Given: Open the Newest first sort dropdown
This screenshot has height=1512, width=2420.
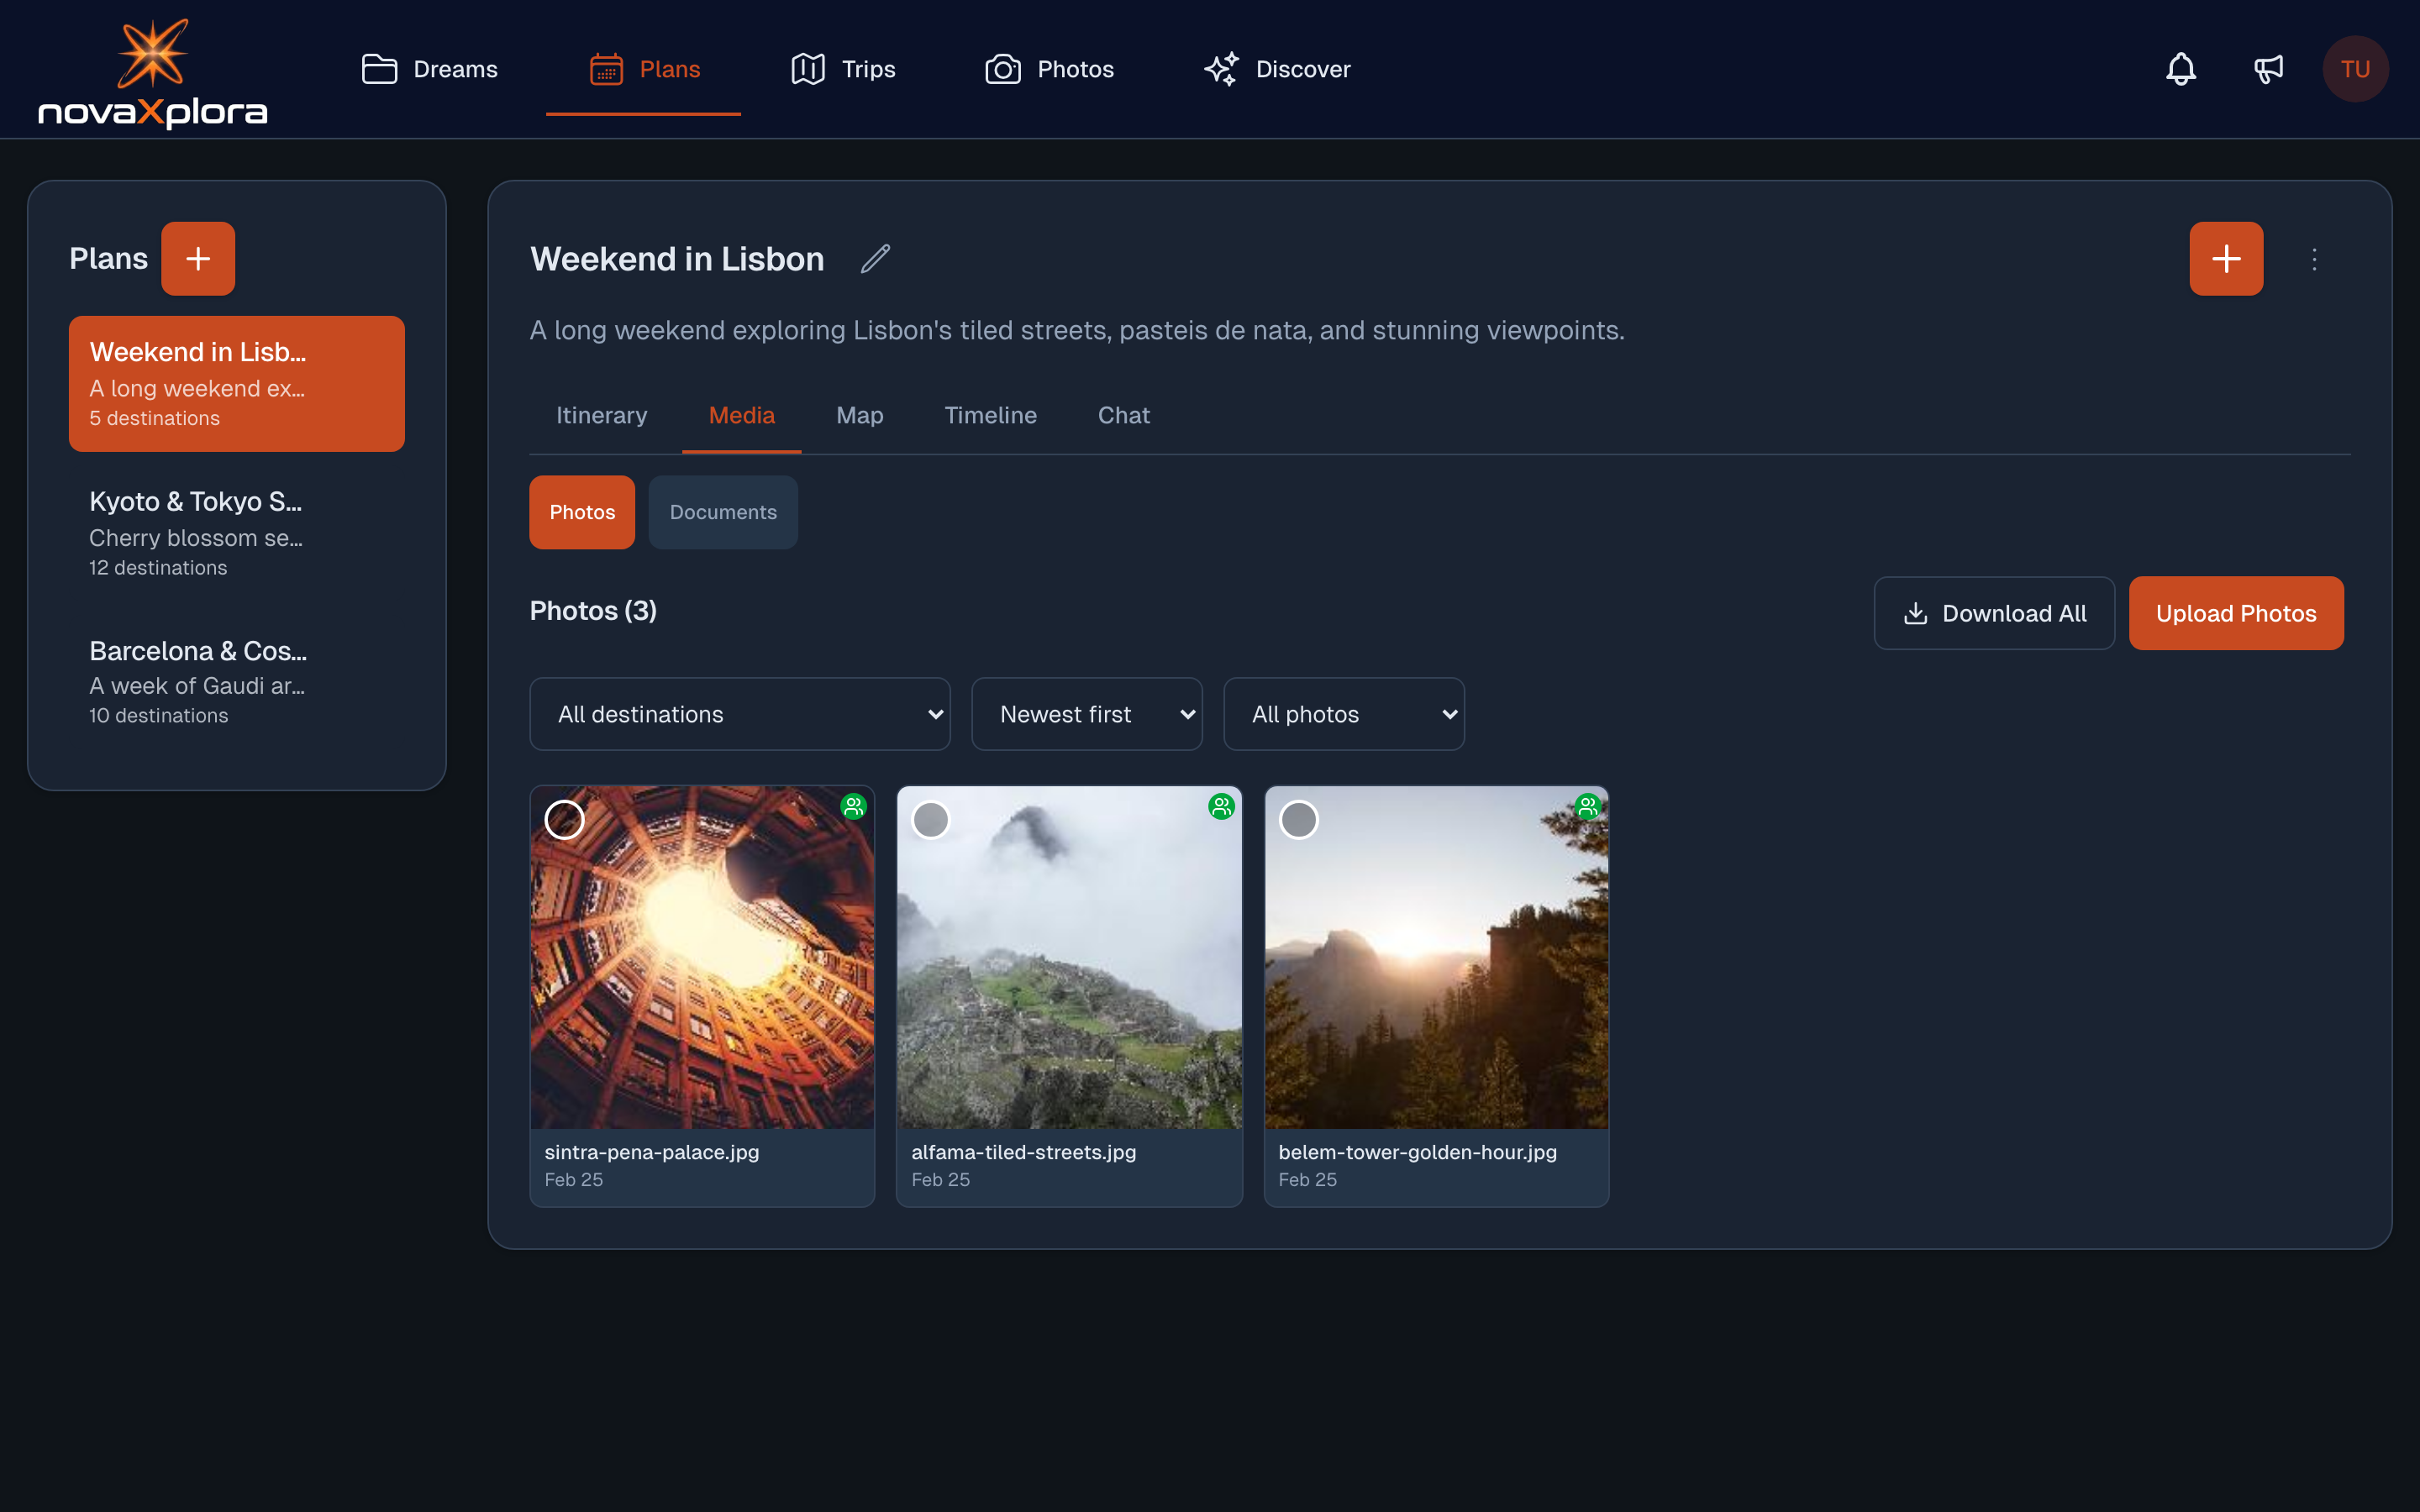Looking at the screenshot, I should (1086, 714).
